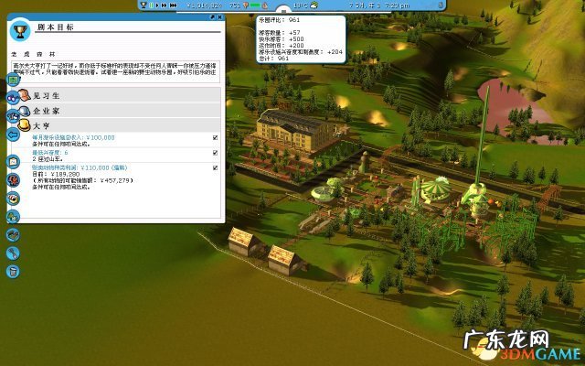
Task: Toggle checkbox for monthly ride income ¥100,000
Action: click(x=216, y=138)
